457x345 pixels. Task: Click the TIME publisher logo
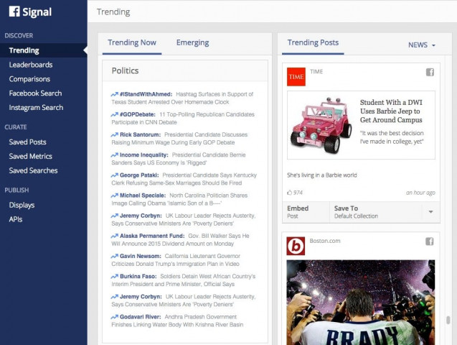(x=296, y=77)
